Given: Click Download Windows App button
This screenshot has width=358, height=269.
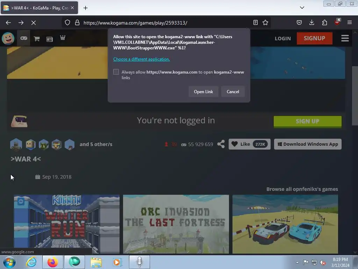Looking at the screenshot, I should 308,144.
